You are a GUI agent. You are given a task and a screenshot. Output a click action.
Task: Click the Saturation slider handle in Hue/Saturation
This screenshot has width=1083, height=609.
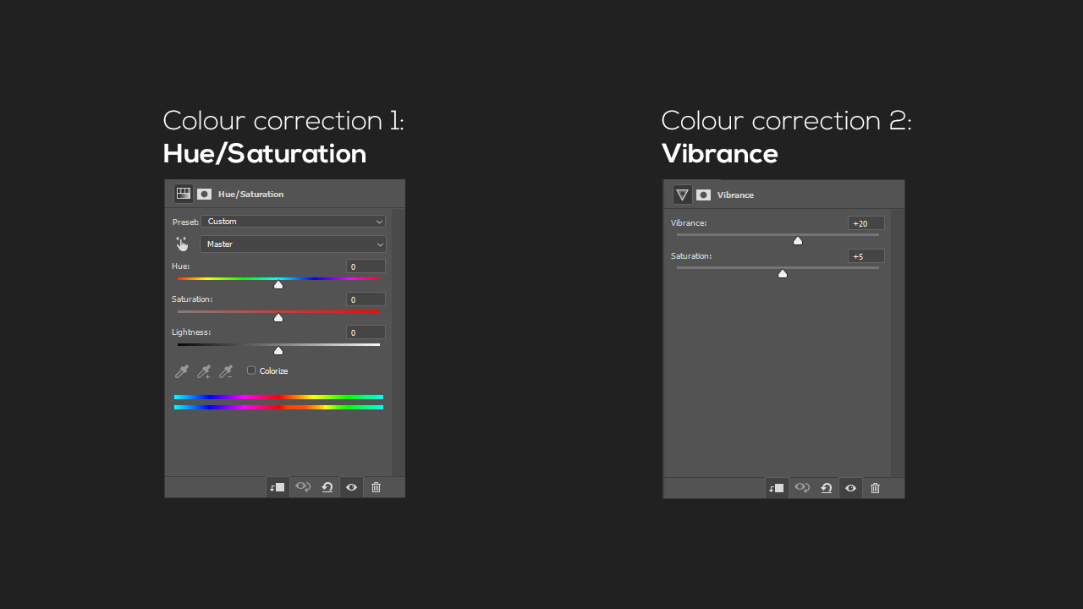[x=278, y=317]
